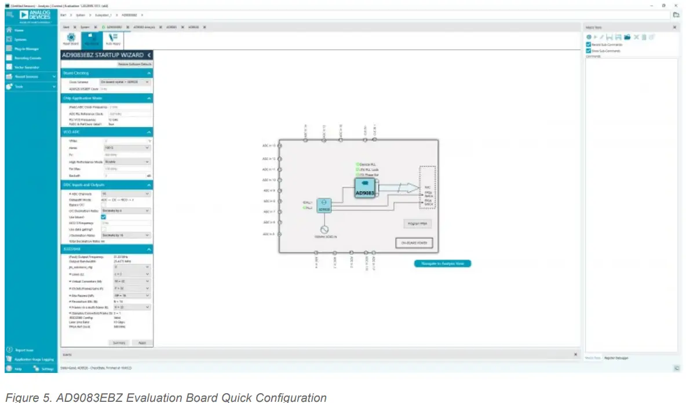Toggle Show Sub-Commands checkbox
Screen dimensions: 686x403
coord(589,51)
